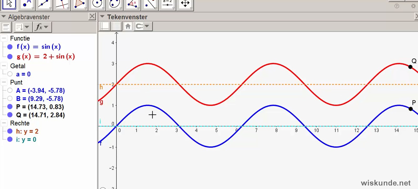The height and width of the screenshot is (189, 418).
Task: Select the Angle tool
Action: (132, 4)
